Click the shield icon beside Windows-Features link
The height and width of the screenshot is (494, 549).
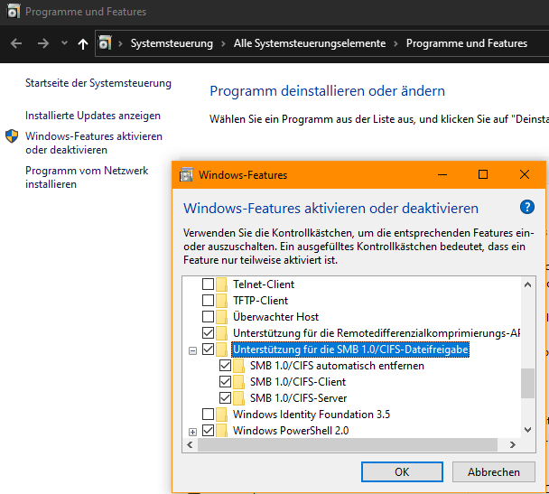click(x=12, y=136)
